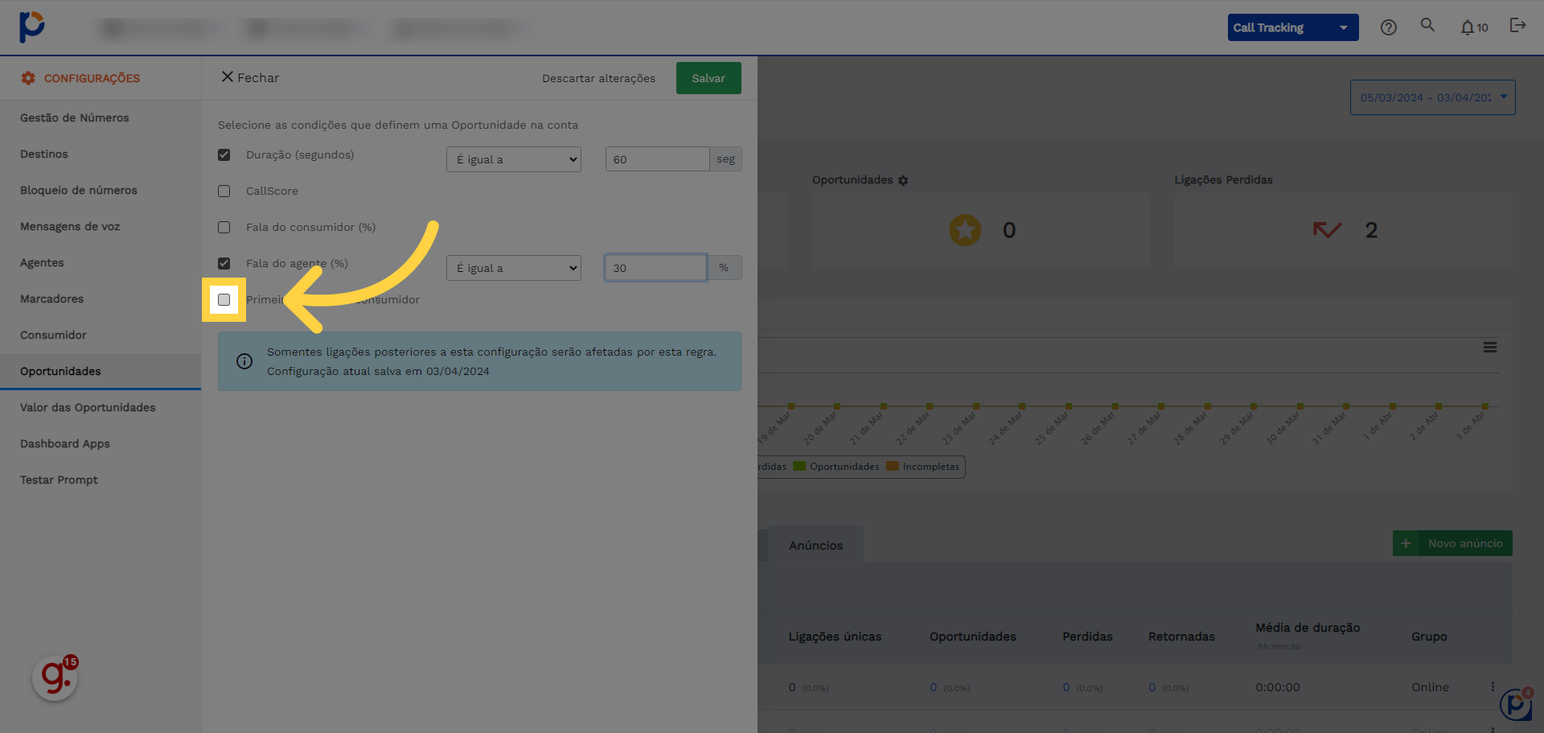Click the info icon in notice

pyautogui.click(x=244, y=361)
